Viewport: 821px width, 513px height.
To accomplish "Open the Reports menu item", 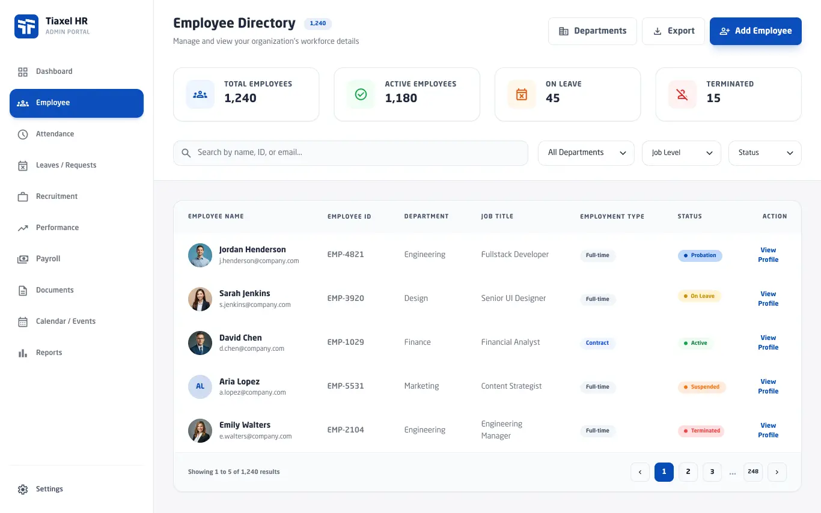I will [x=76, y=353].
